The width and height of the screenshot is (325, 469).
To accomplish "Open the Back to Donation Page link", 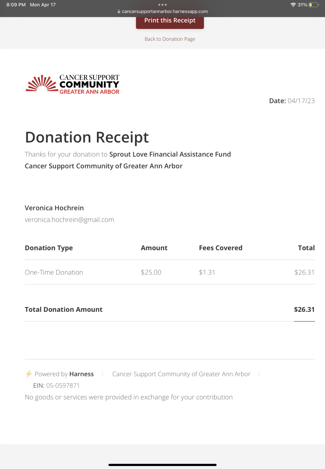I will coord(170,39).
